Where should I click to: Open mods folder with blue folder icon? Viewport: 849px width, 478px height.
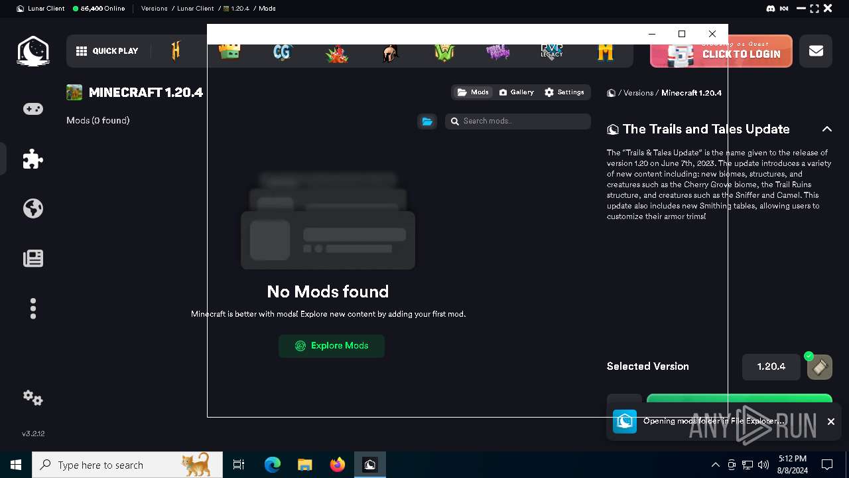click(427, 121)
